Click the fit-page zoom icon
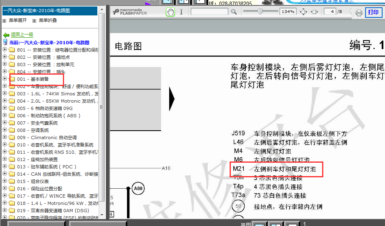Image resolution: width=385 pixels, height=226 pixels. 303,12
